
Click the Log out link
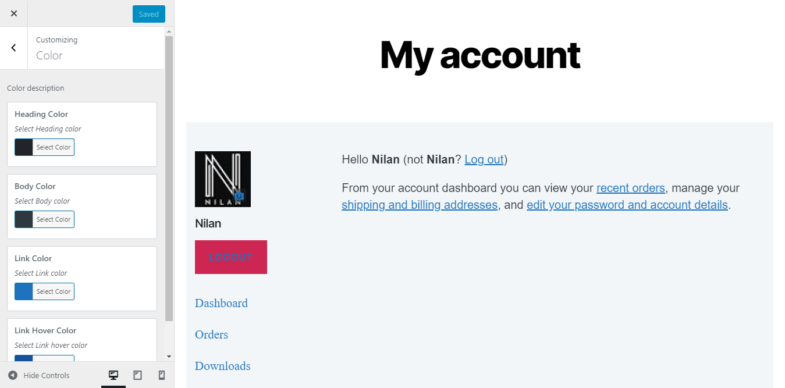click(x=484, y=159)
